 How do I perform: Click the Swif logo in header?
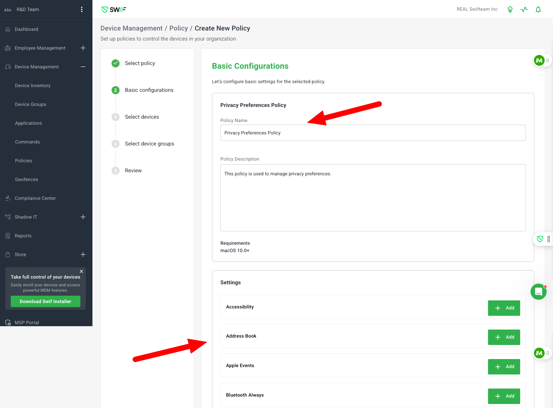[114, 9]
